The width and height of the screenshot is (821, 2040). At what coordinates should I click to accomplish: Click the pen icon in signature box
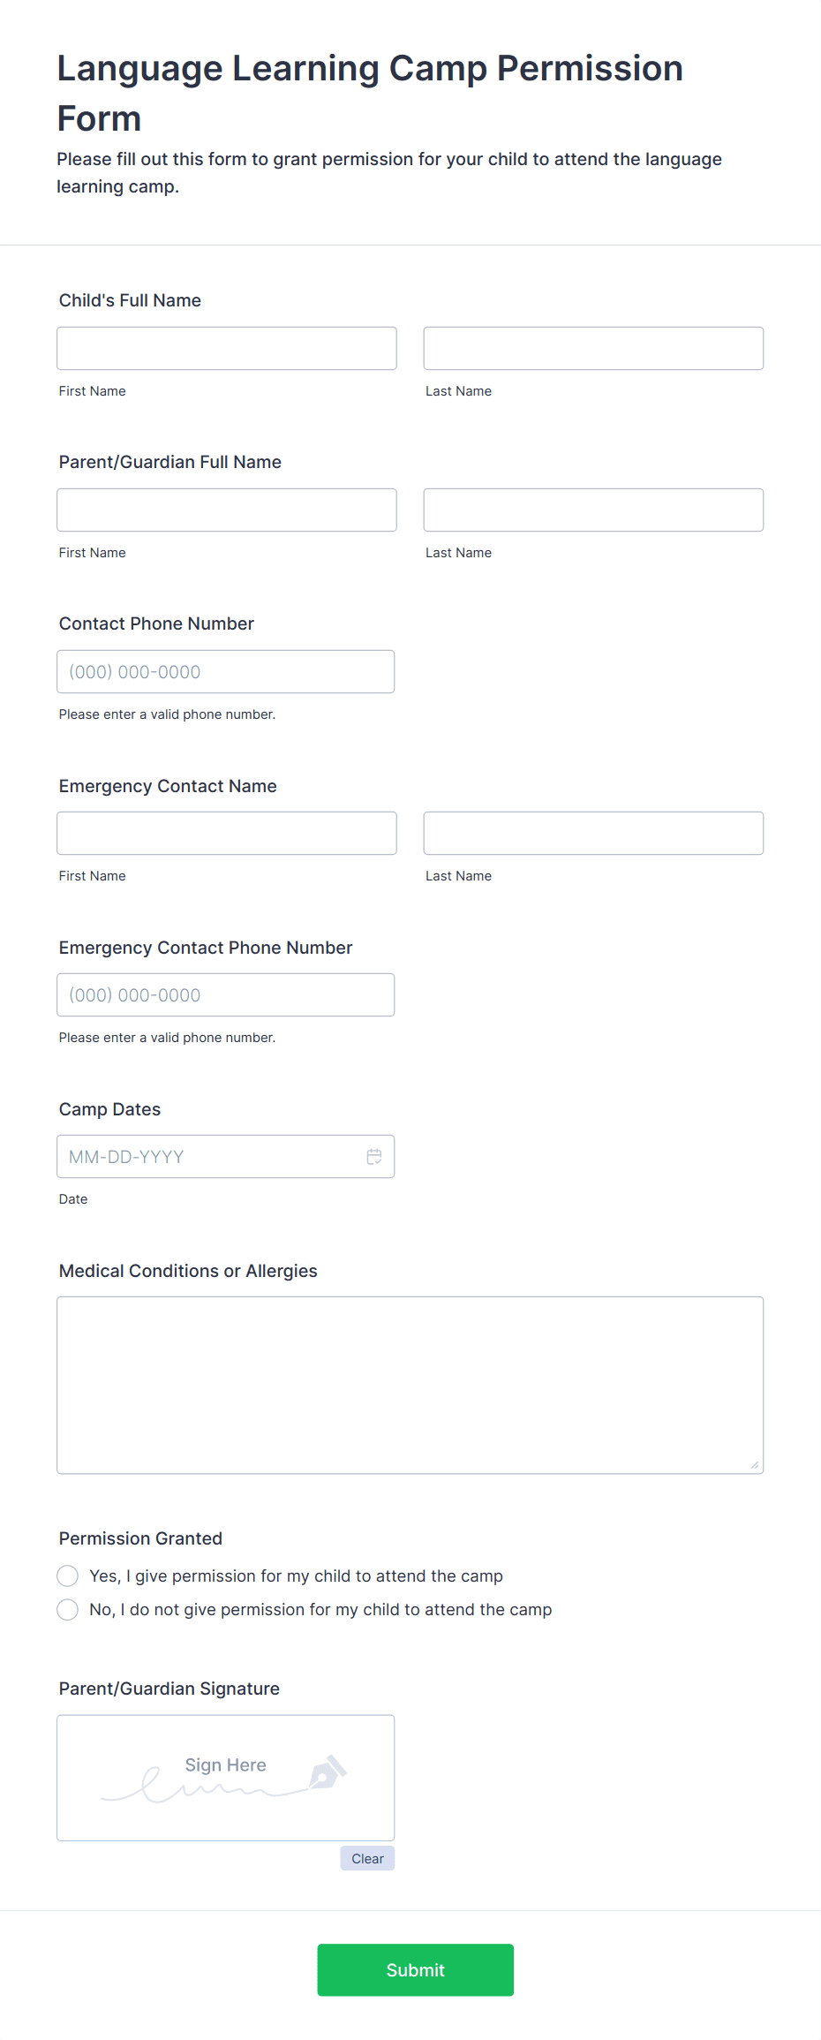328,1772
